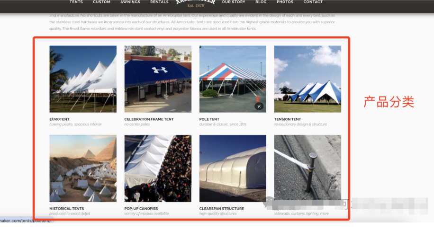
Task: Open the tent stake accessories photo
Action: (x=307, y=169)
